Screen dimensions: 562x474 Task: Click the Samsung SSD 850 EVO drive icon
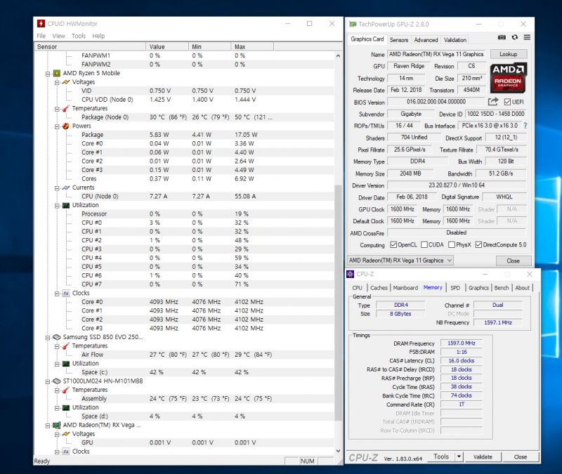click(57, 337)
